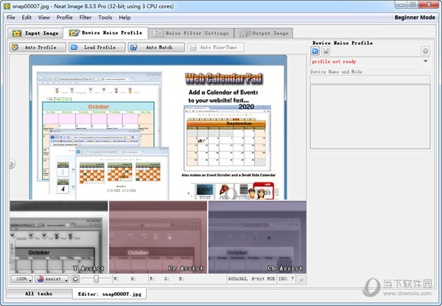The width and height of the screenshot is (442, 306).
Task: Adjust the viewer brightness slider
Action: coord(96,279)
